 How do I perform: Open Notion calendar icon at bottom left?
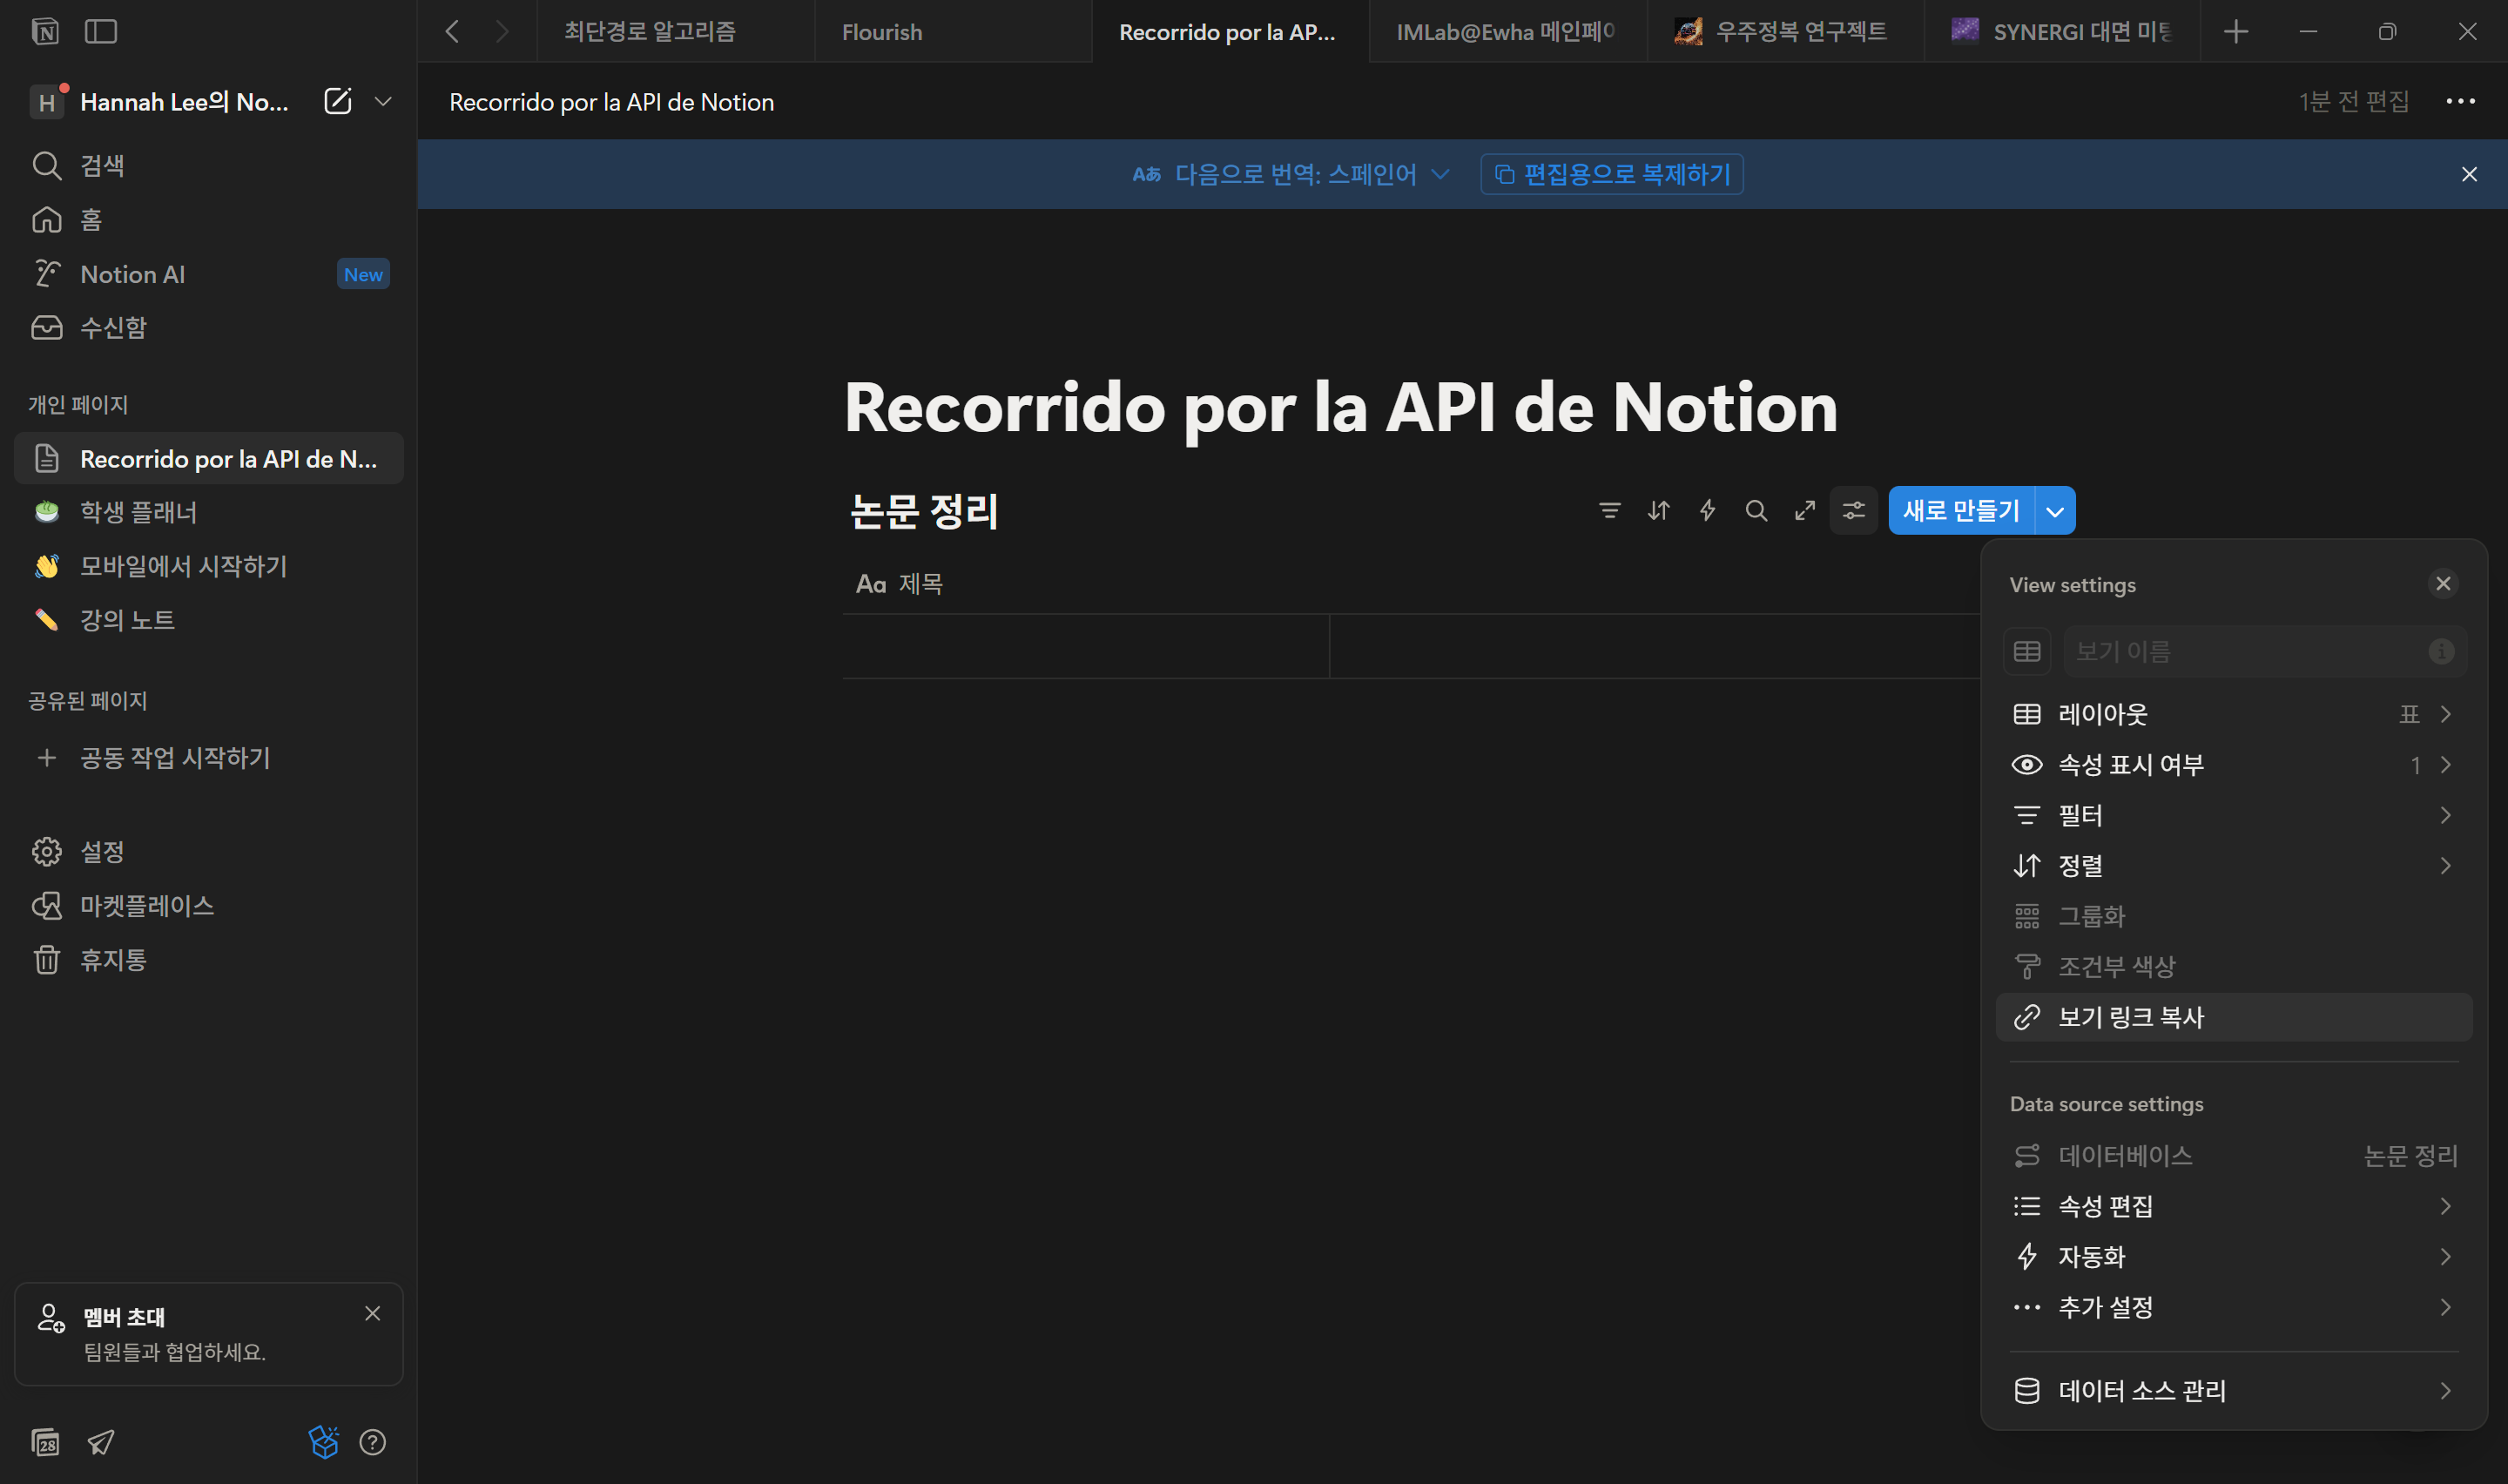[45, 1442]
